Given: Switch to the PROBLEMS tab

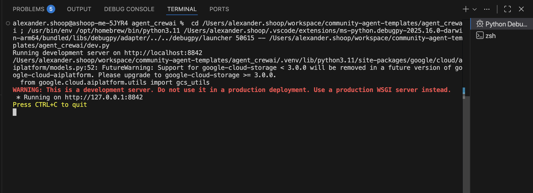Looking at the screenshot, I should 28,9.
